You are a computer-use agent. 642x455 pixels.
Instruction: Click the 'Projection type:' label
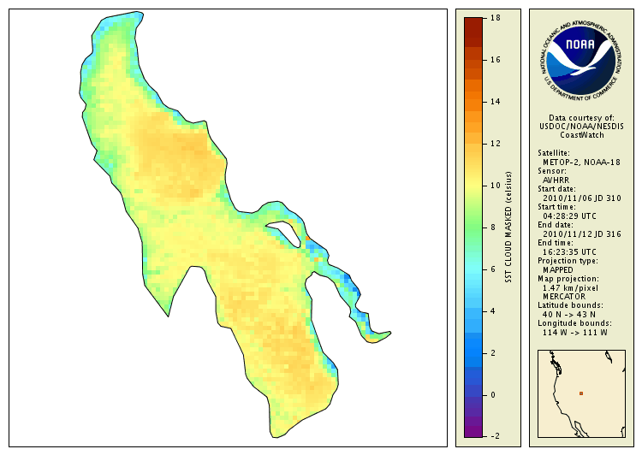pos(568,261)
